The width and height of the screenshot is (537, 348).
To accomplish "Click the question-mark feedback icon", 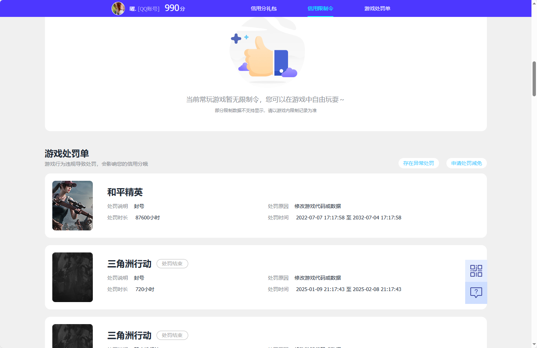I will click(476, 293).
